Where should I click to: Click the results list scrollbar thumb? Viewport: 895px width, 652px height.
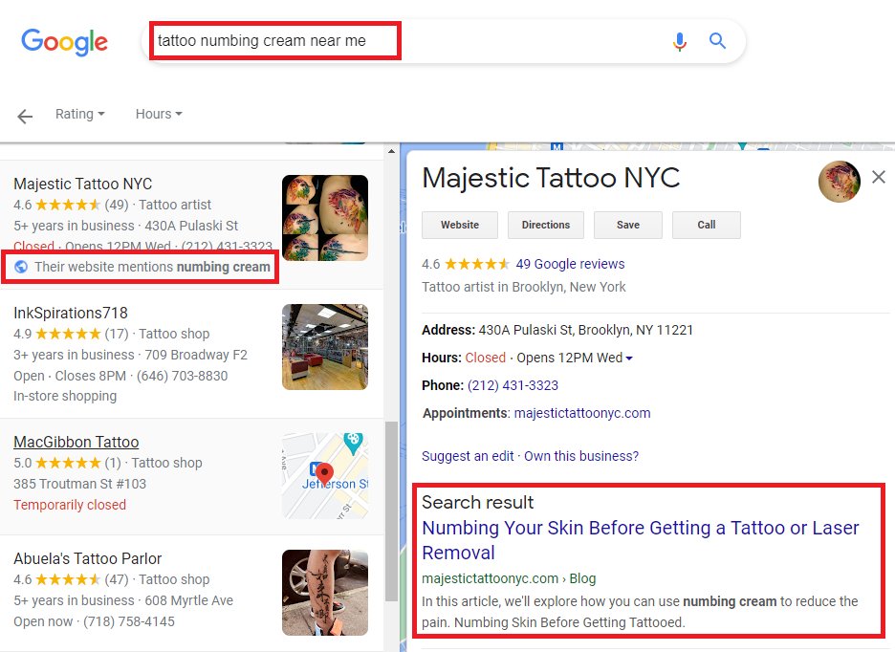point(391,511)
